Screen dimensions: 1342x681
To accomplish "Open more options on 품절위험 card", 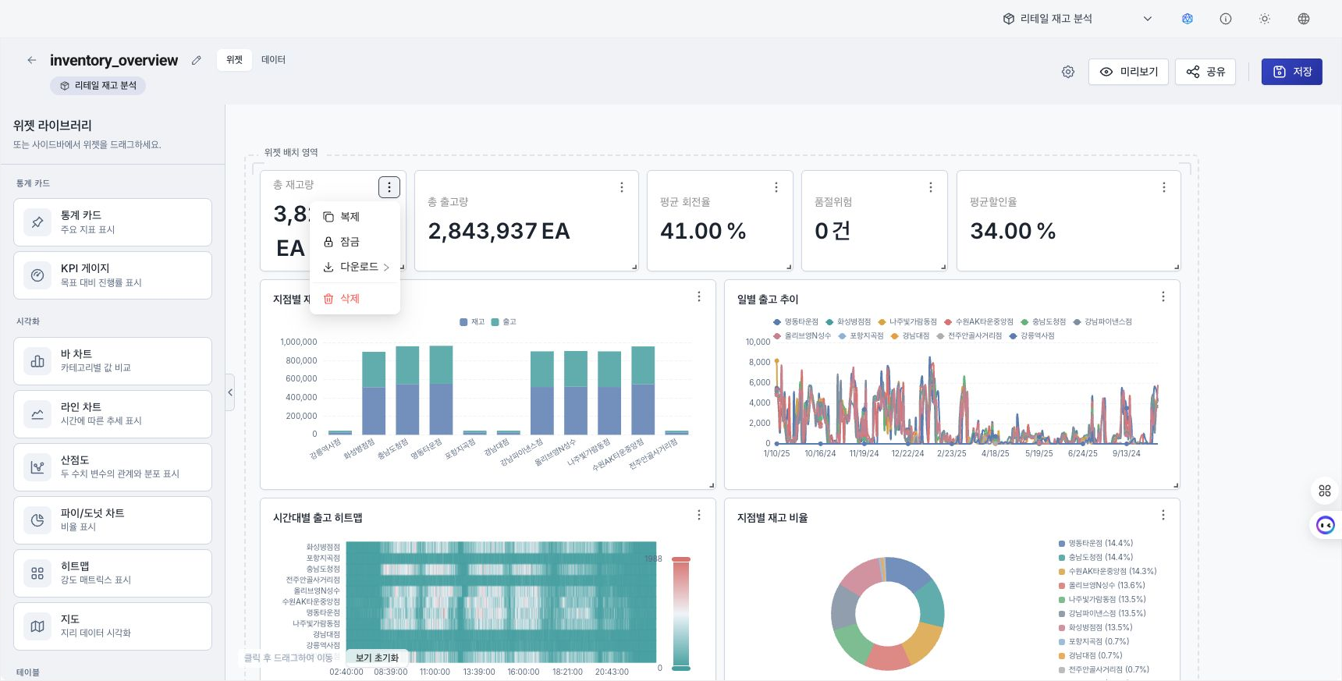I will pyautogui.click(x=931, y=187).
